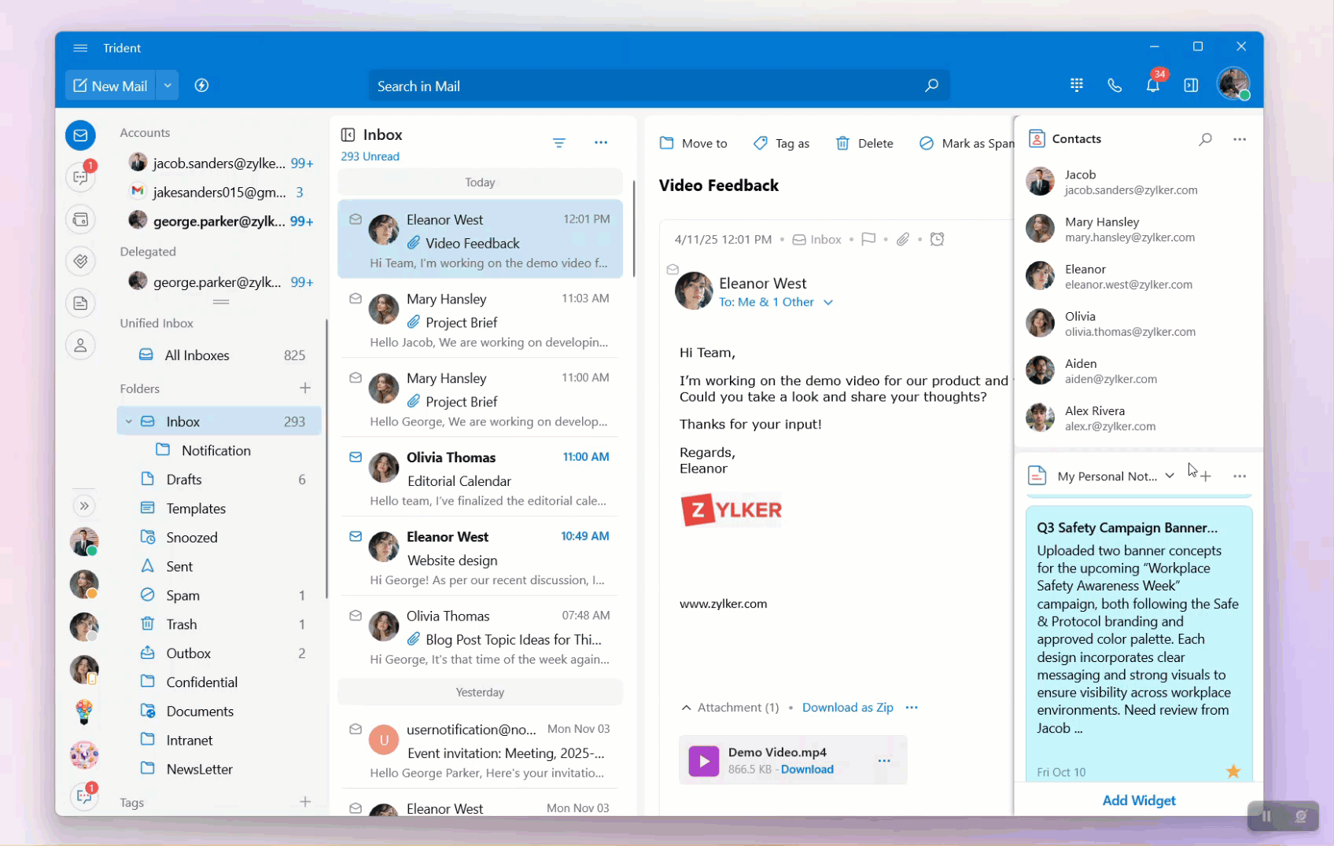This screenshot has width=1334, height=846.
Task: Open the Q3 Safety Campaign Banner note
Action: [x=1139, y=643]
